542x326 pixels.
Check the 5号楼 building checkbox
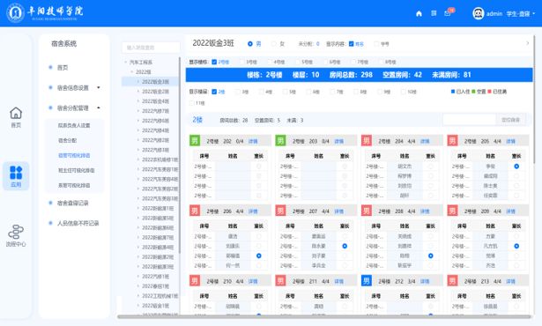click(x=298, y=62)
